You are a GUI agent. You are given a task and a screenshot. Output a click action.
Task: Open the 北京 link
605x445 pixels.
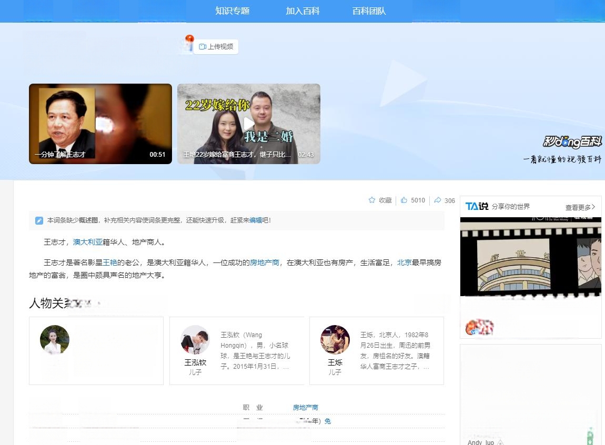[x=404, y=262]
